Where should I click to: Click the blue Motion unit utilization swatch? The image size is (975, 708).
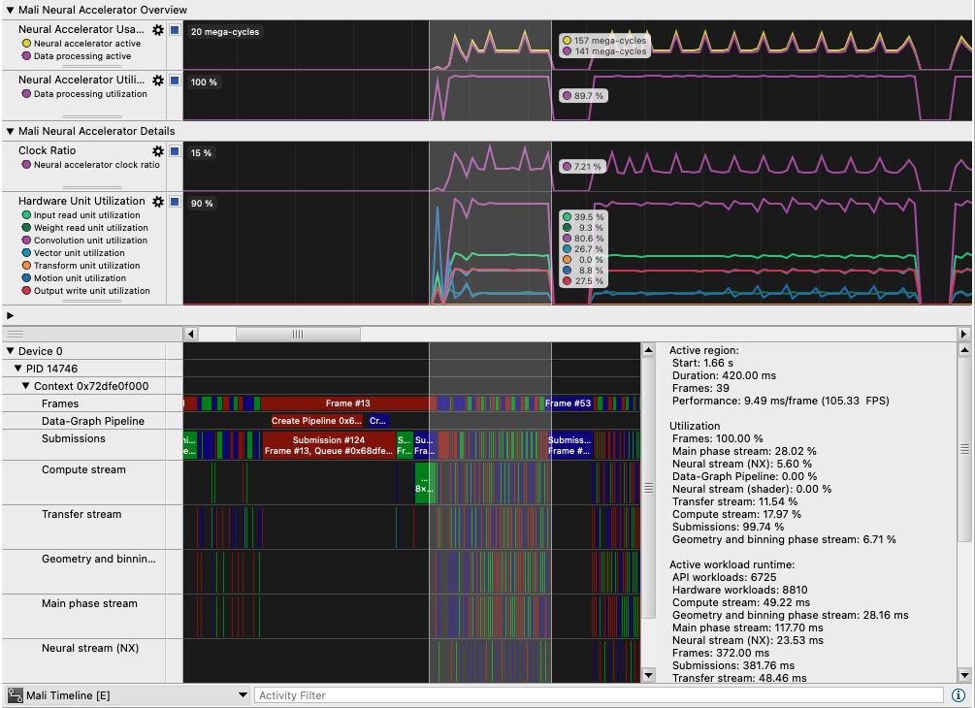tap(26, 277)
